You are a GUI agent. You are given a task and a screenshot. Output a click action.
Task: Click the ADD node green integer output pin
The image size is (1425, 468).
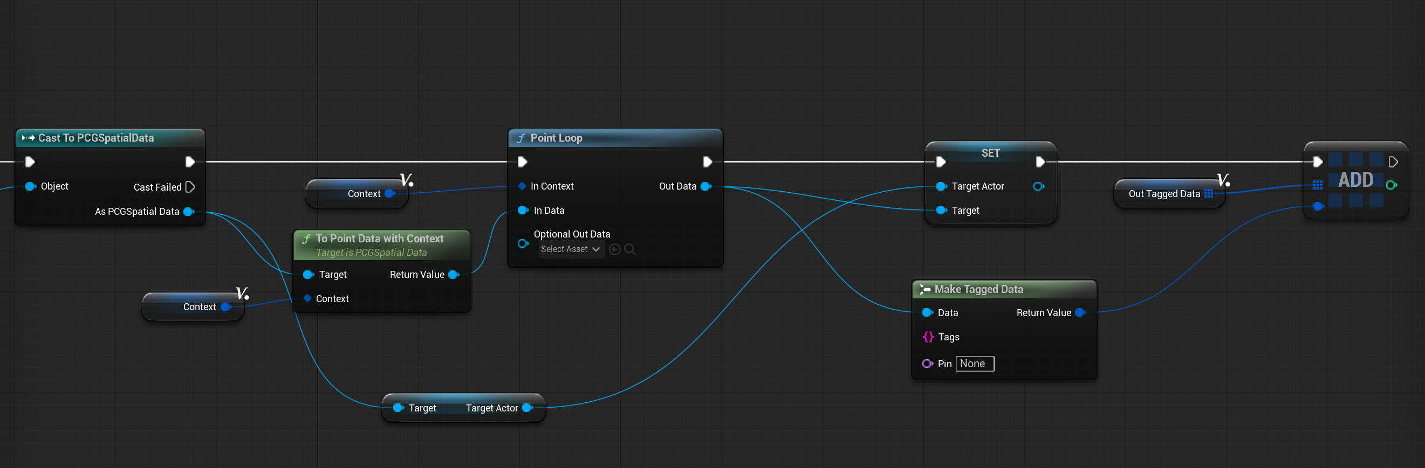click(1390, 185)
